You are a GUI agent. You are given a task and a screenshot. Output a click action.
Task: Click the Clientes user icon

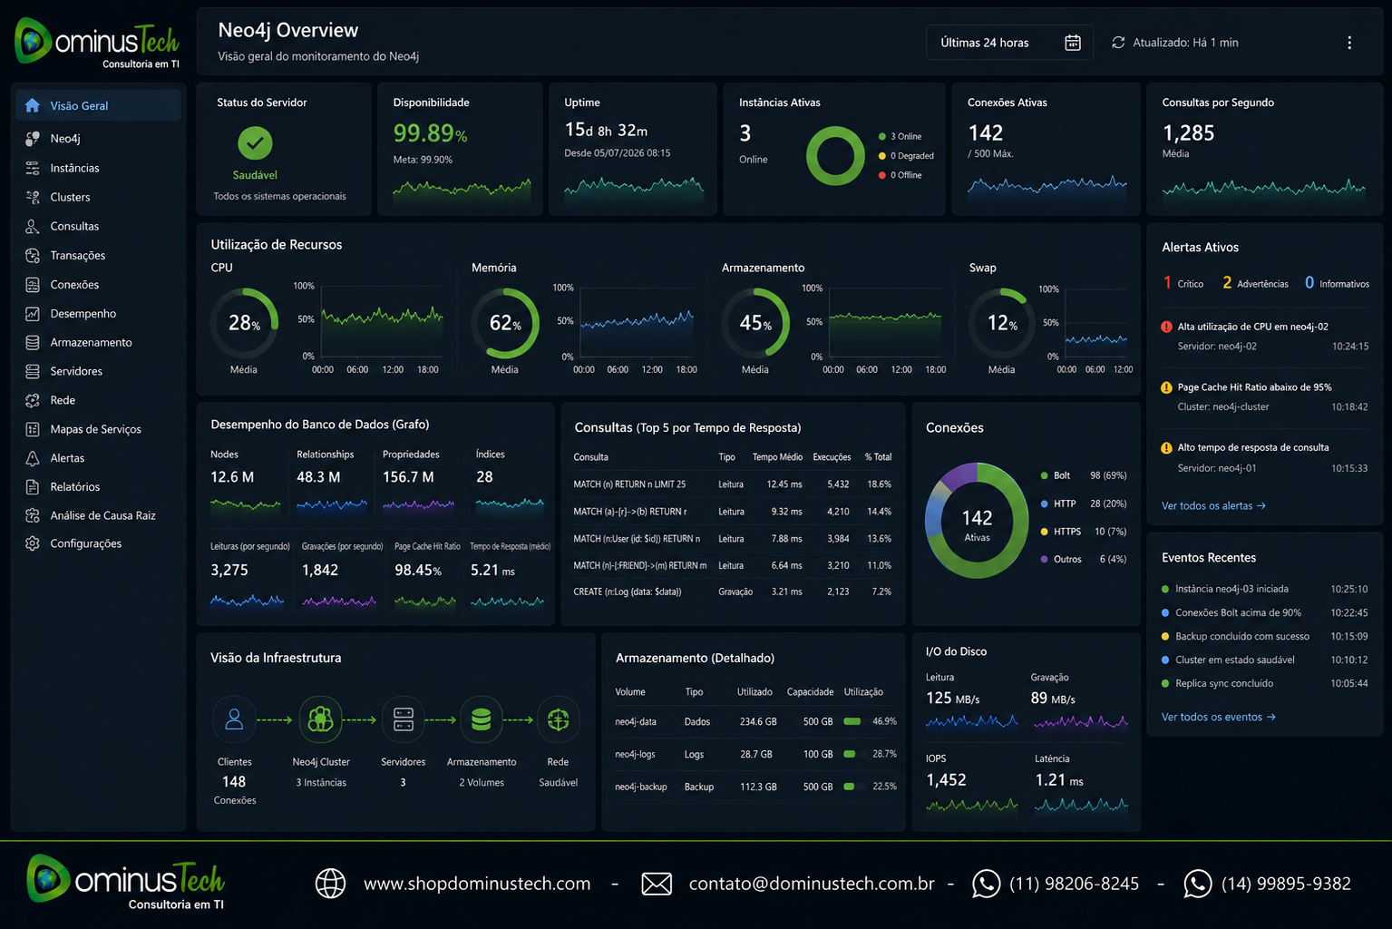click(x=234, y=719)
